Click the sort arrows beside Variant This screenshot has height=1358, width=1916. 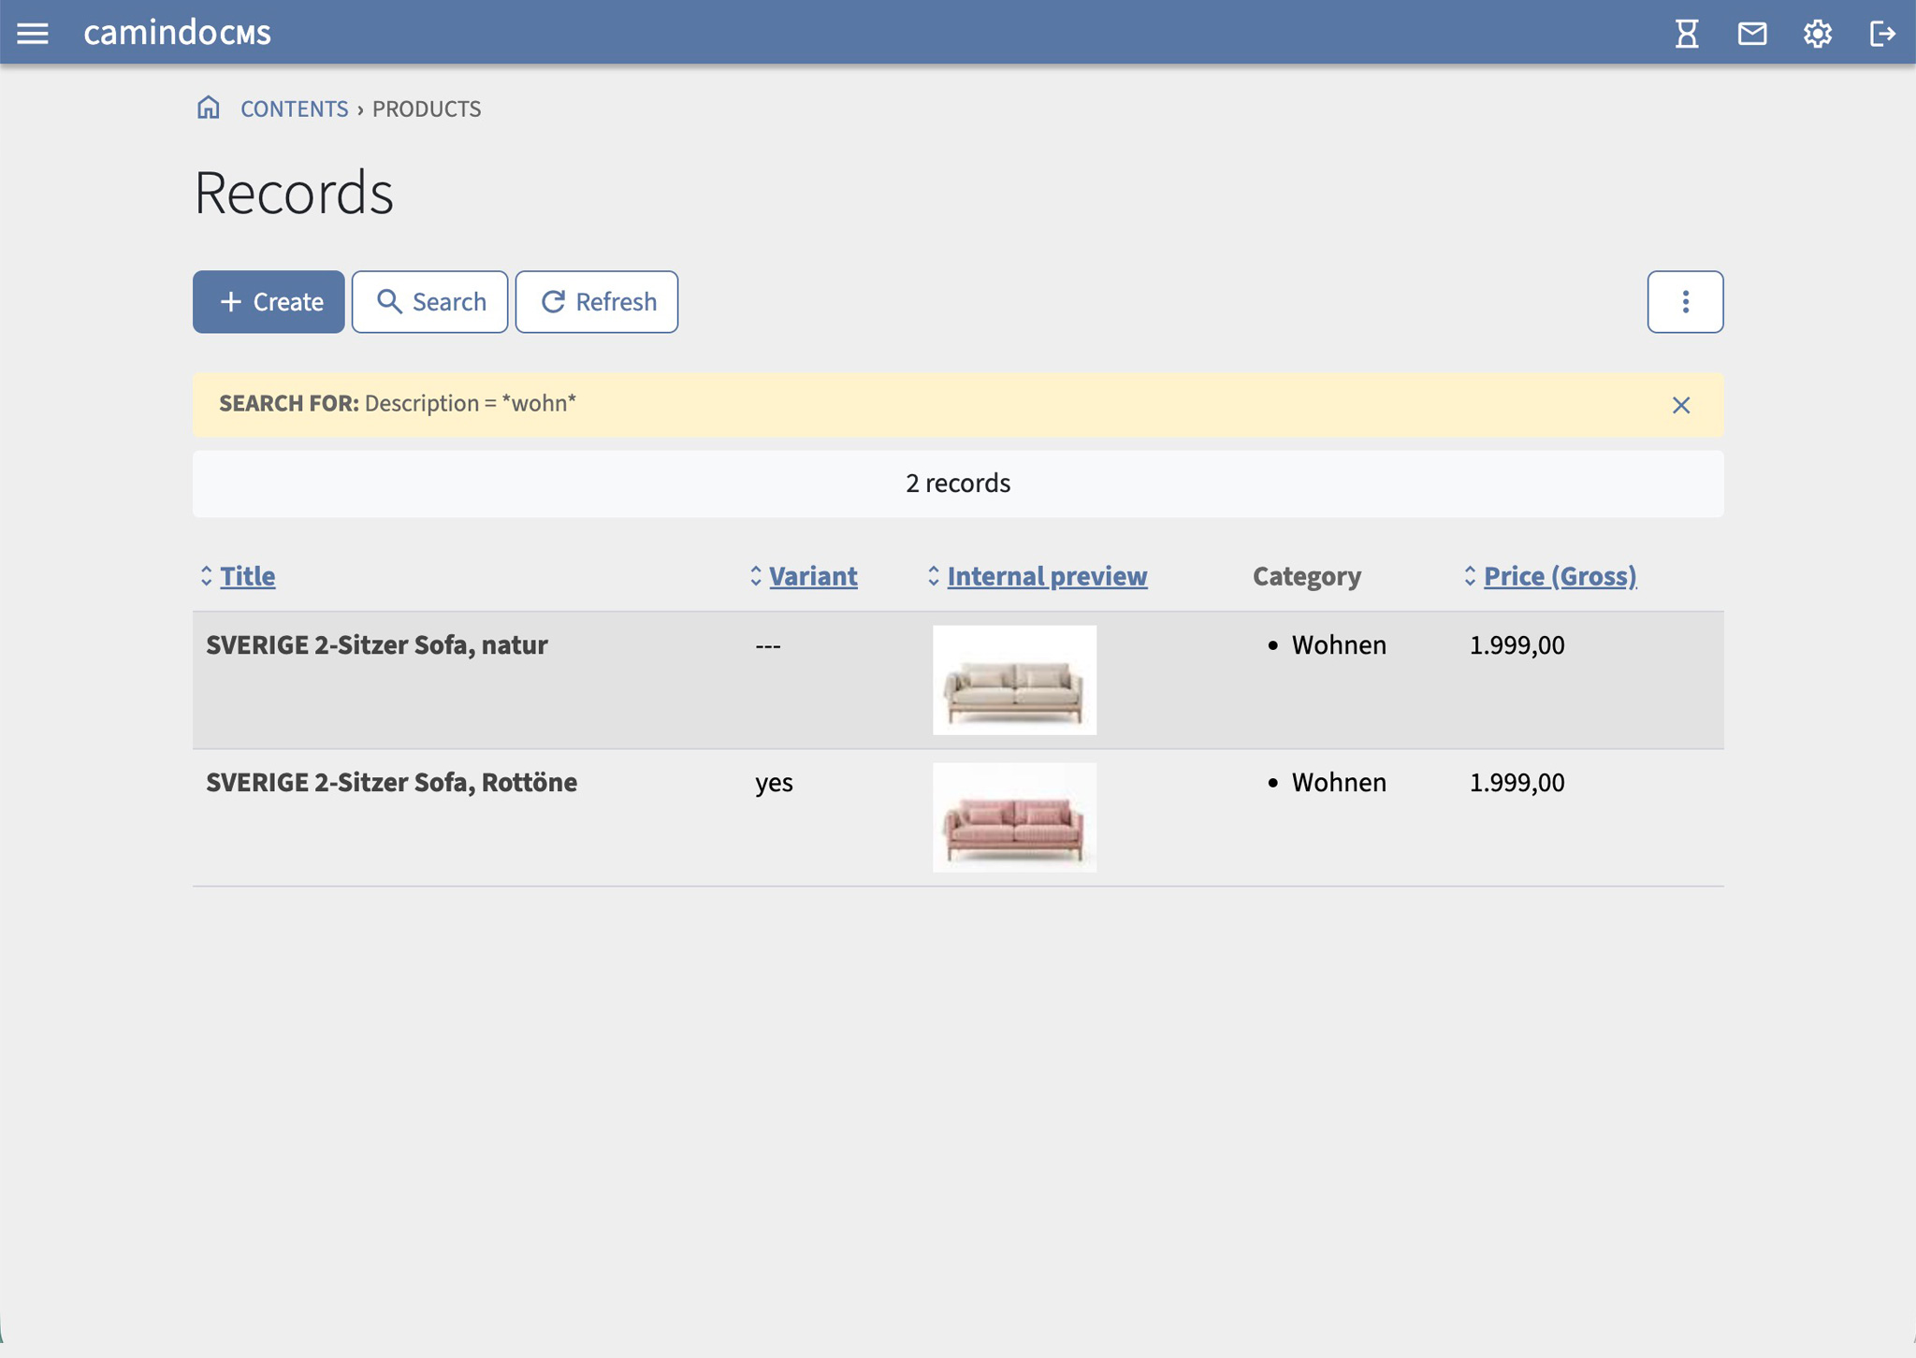tap(756, 576)
